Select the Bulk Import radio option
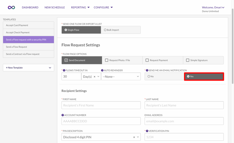This screenshot has width=234, height=143. (x=105, y=30)
